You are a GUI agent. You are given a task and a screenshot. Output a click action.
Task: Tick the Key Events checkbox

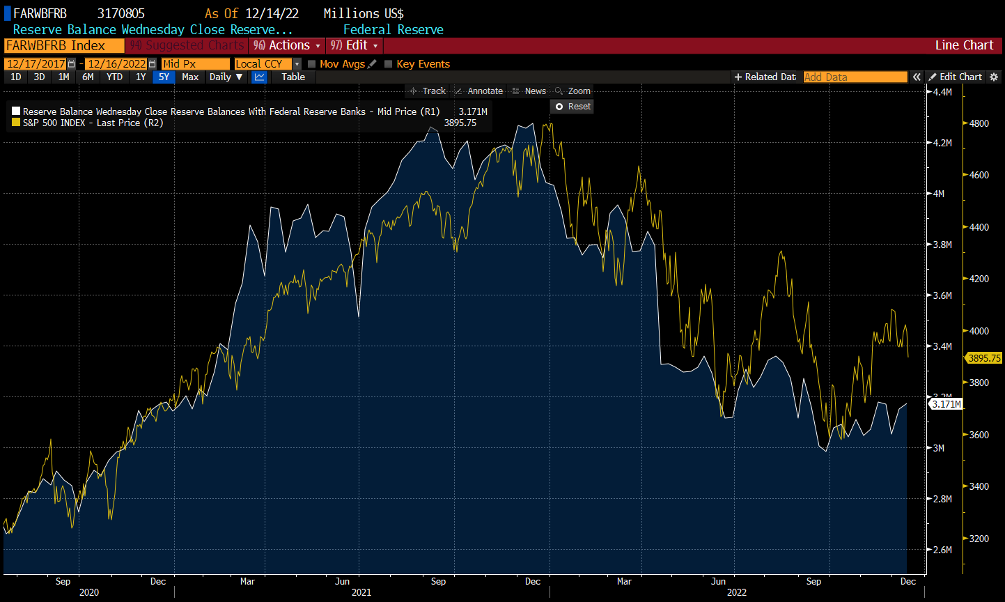pyautogui.click(x=389, y=64)
